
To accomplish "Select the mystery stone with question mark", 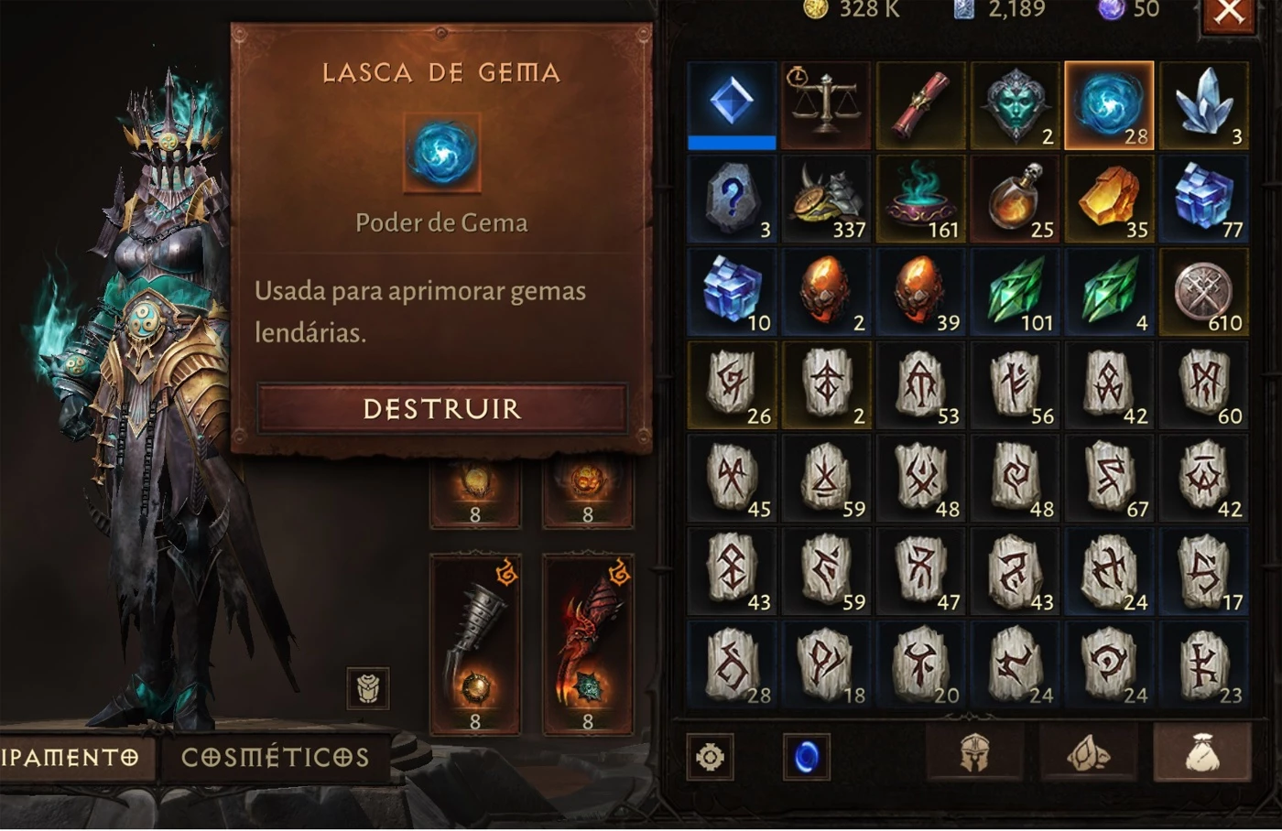I will click(x=733, y=199).
